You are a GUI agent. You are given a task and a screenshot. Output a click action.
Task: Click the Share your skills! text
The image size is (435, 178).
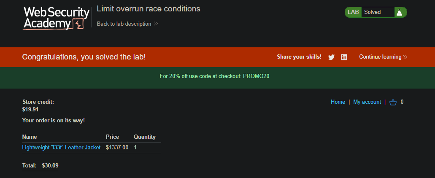299,57
